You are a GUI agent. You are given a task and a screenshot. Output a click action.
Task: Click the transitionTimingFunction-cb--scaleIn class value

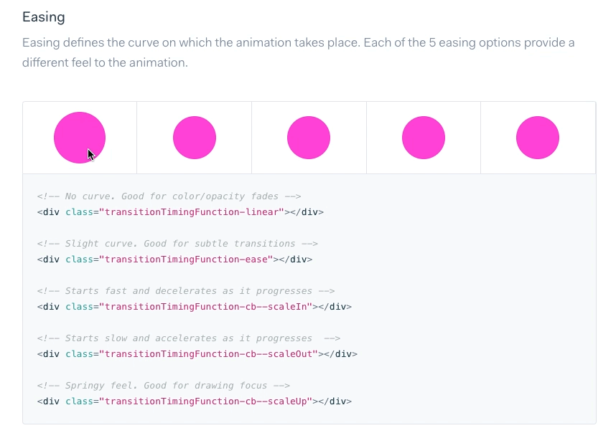point(205,307)
